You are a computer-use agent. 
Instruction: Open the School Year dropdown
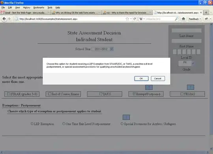[x=103, y=49]
